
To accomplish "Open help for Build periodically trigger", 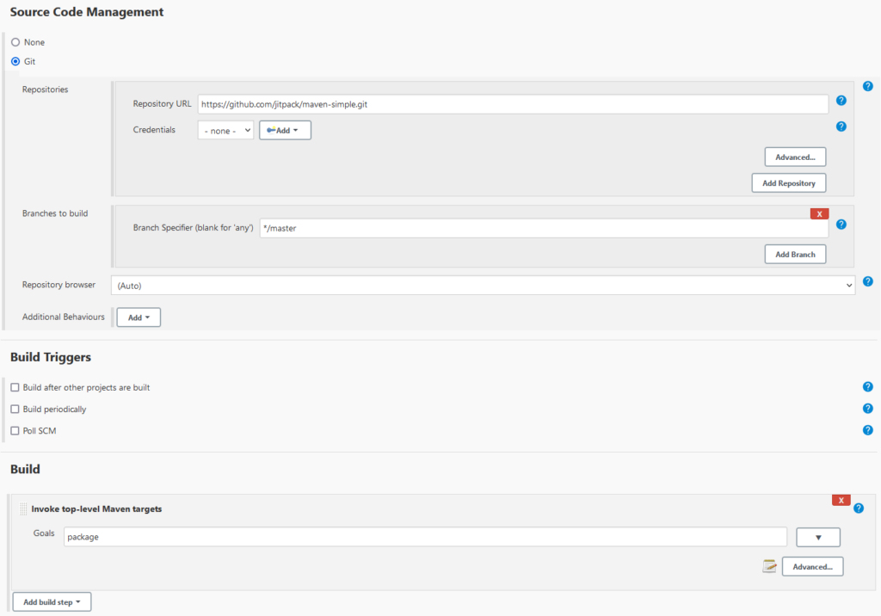I will 867,409.
